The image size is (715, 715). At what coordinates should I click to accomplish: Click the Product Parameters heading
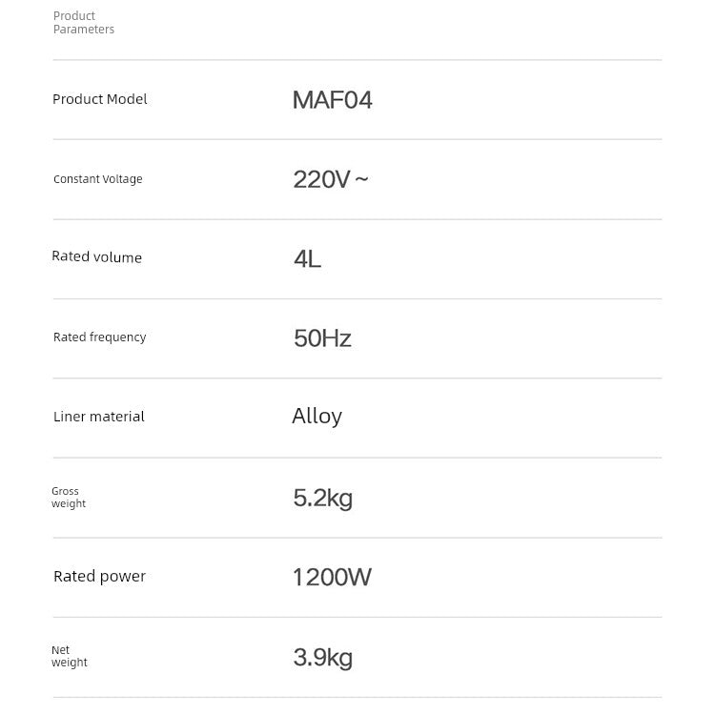point(83,23)
